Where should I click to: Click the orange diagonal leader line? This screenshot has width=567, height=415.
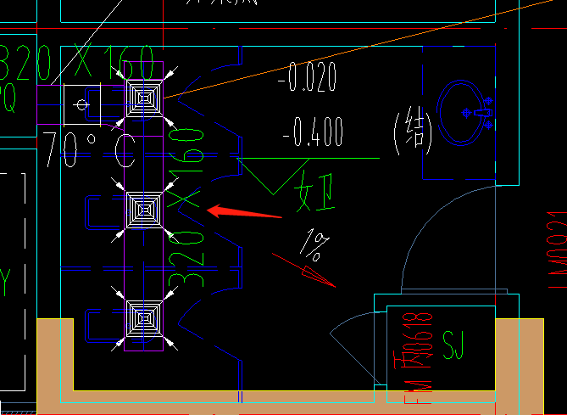[358, 49]
